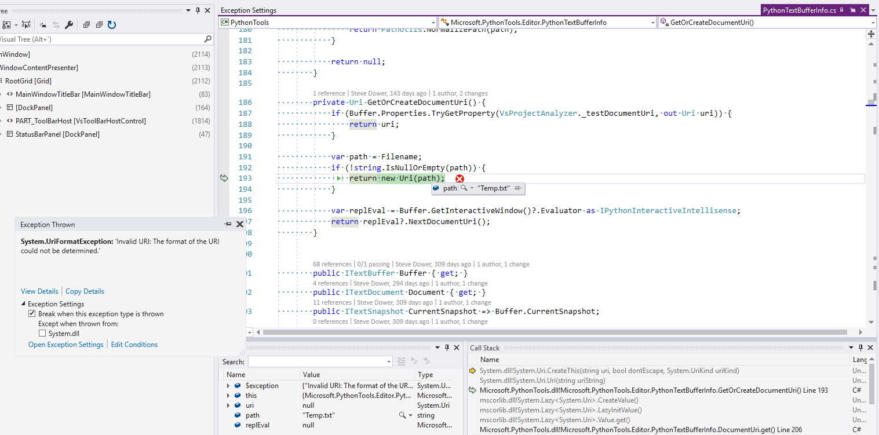Uncheck Break when this exception type is thrown
This screenshot has width=879, height=435.
pyautogui.click(x=32, y=313)
